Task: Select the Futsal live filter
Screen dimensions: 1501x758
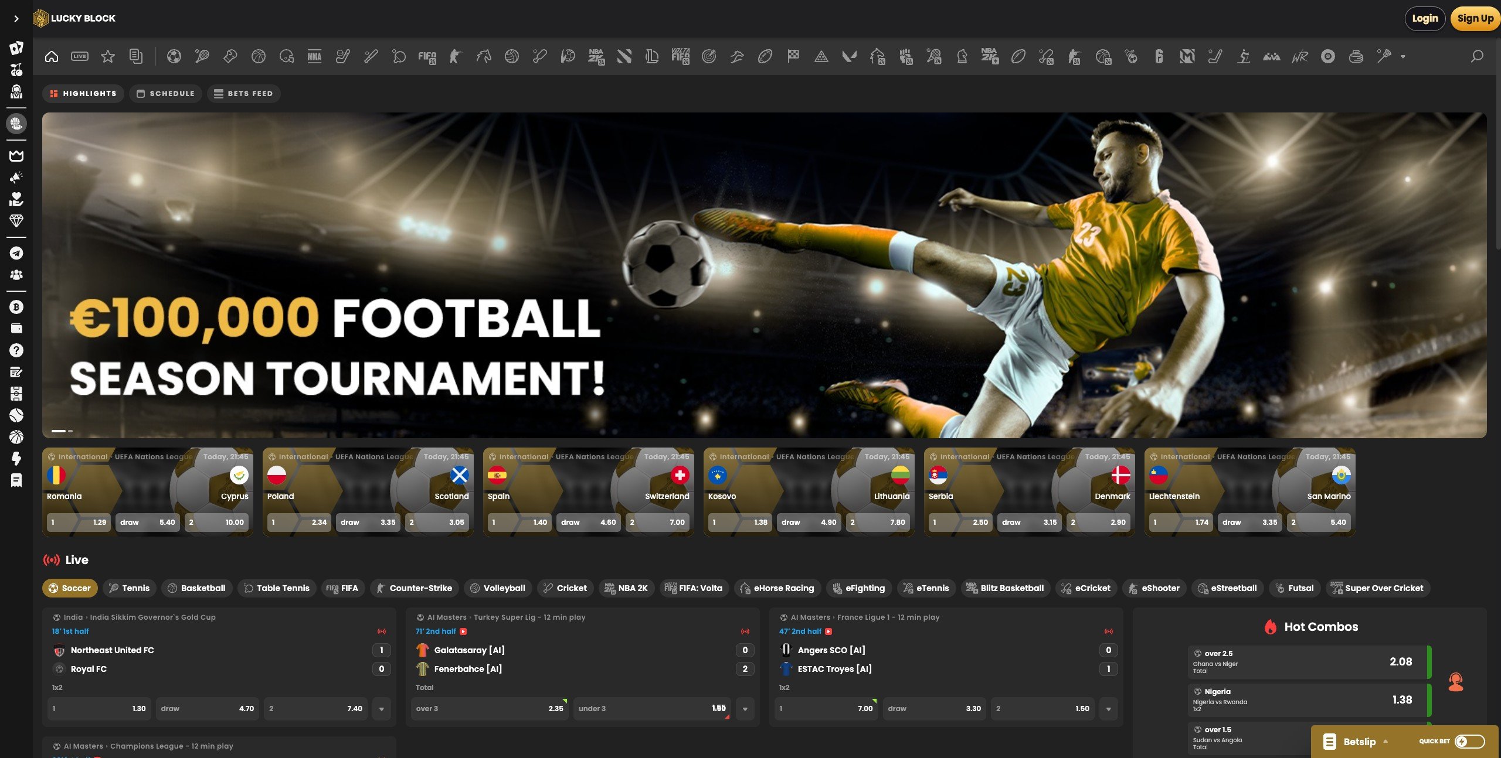Action: tap(1295, 588)
